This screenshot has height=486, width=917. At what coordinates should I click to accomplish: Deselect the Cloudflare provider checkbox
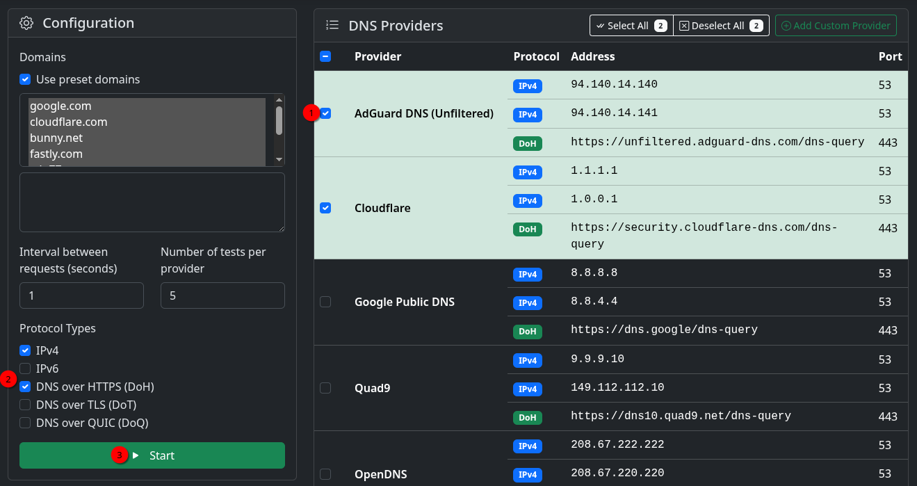tap(325, 208)
